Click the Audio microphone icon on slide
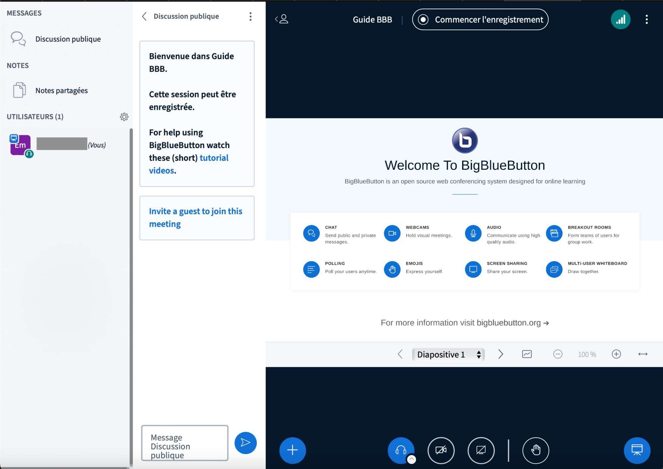This screenshot has height=469, width=663. tap(473, 233)
